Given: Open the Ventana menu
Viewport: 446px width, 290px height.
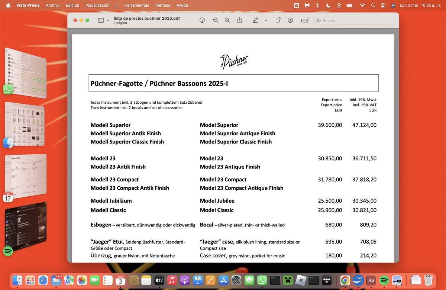Looking at the screenshot, I should click(x=163, y=5).
